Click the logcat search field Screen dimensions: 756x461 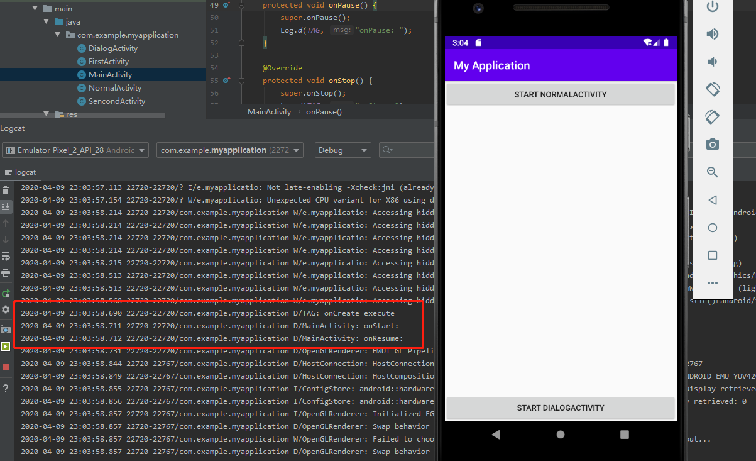(407, 150)
